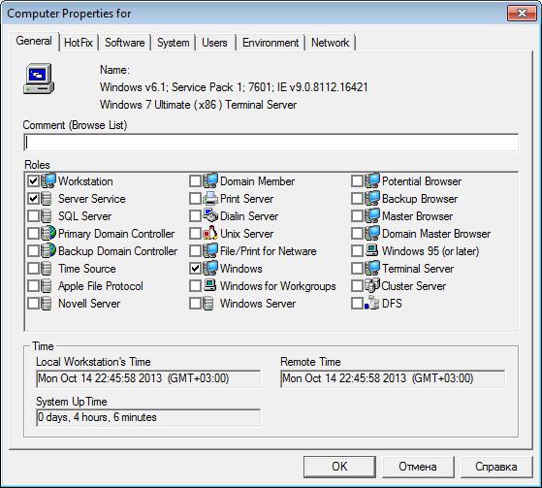Click the Remote Time field
542x488 pixels.
(393, 378)
